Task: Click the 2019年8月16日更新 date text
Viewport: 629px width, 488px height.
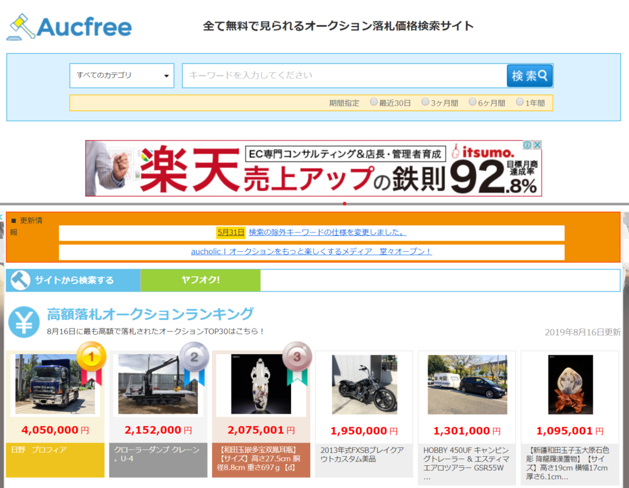Action: [x=582, y=332]
